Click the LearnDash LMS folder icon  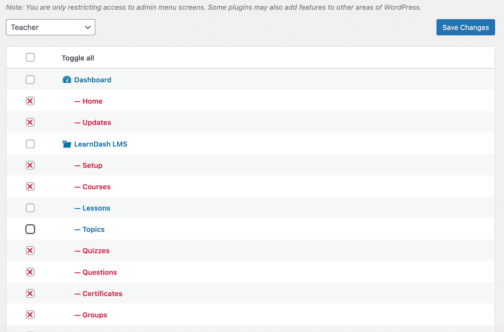pyautogui.click(x=66, y=144)
